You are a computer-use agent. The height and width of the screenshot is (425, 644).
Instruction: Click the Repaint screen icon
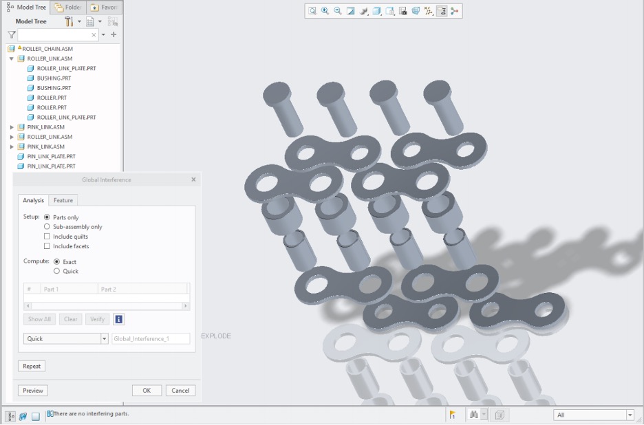350,11
